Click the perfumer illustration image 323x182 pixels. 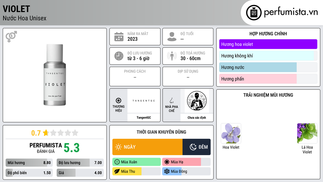coord(197,101)
